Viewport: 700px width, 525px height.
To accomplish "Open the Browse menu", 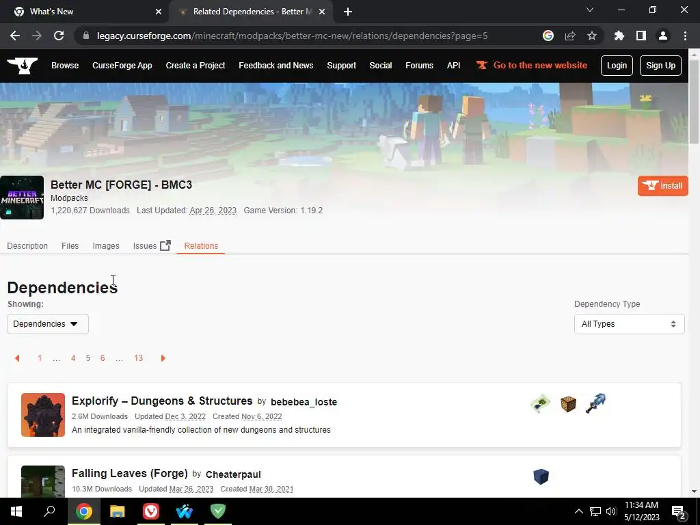I will [65, 66].
